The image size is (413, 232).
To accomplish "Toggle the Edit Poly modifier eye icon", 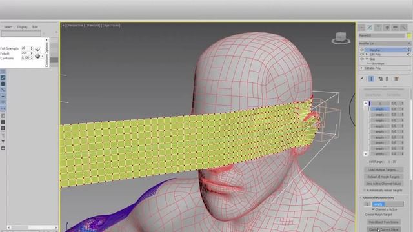I will 362,54.
